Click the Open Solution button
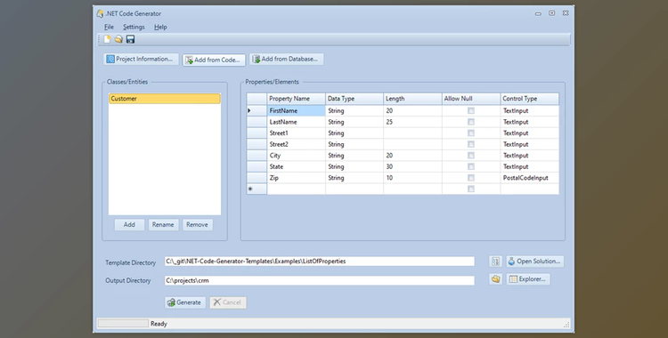 click(535, 262)
